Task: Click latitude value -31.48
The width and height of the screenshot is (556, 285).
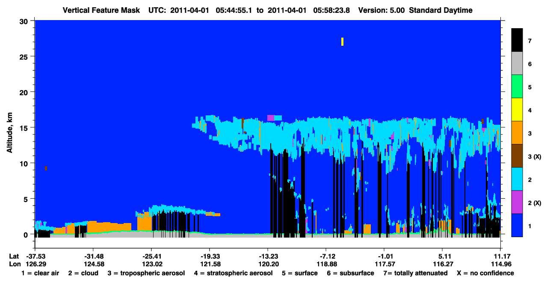Action: [93, 256]
